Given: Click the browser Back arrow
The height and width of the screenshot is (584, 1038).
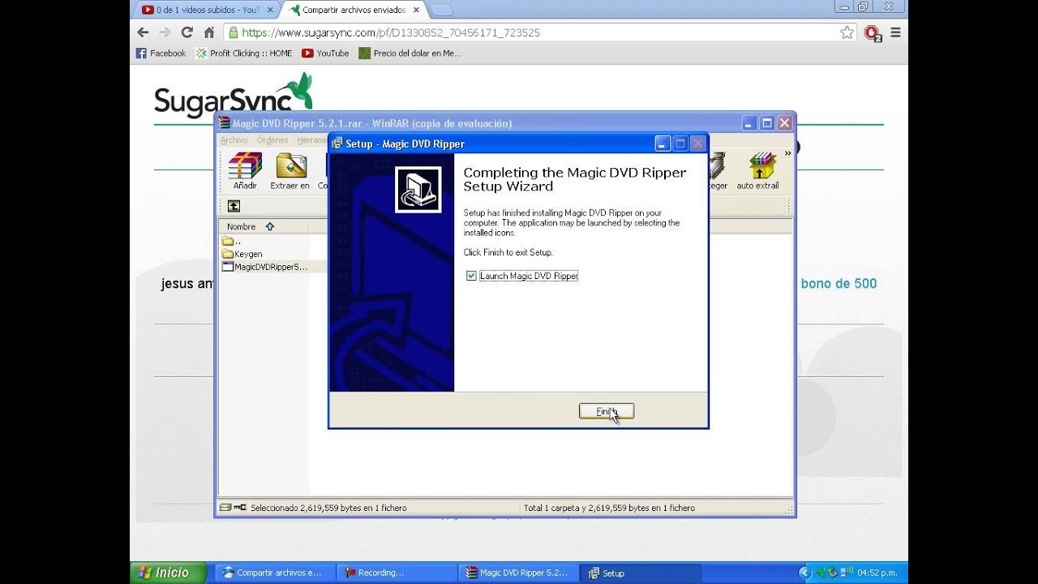Looking at the screenshot, I should click(144, 32).
